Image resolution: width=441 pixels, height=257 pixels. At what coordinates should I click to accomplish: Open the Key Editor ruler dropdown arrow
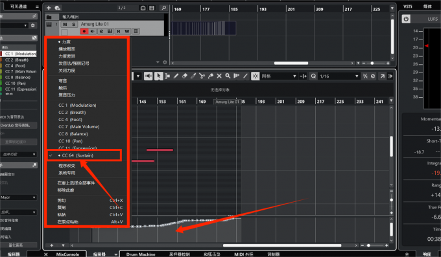391,100
